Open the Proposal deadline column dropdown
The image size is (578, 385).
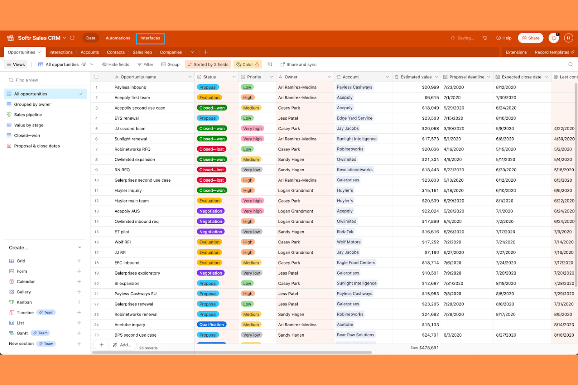pyautogui.click(x=489, y=77)
